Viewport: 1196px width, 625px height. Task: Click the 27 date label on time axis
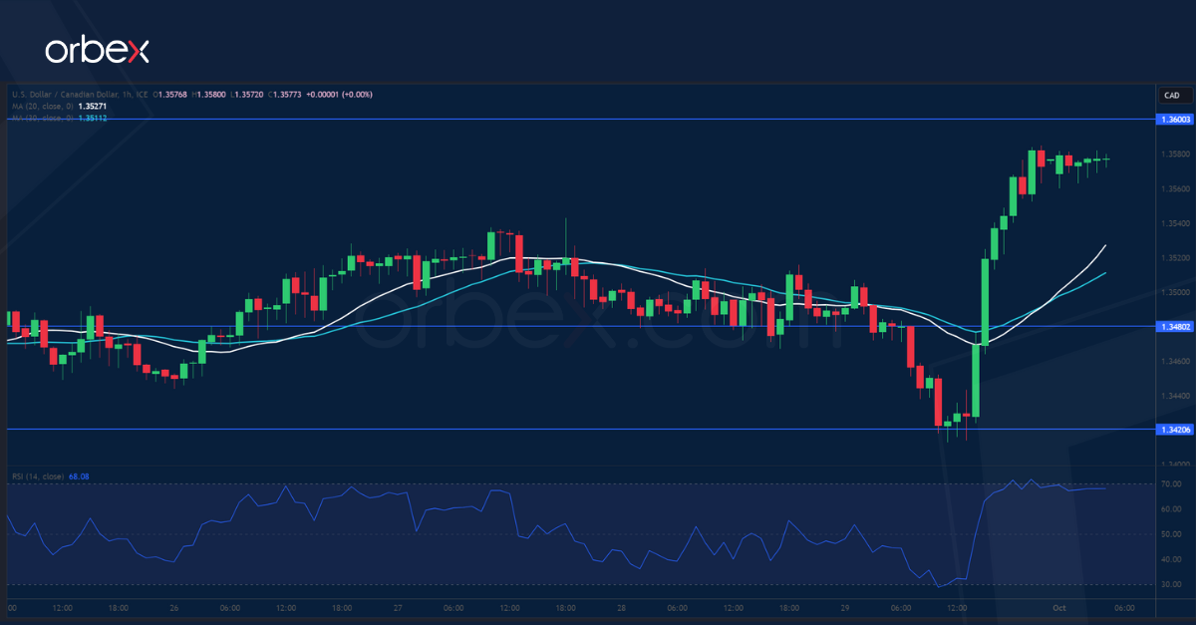point(398,607)
